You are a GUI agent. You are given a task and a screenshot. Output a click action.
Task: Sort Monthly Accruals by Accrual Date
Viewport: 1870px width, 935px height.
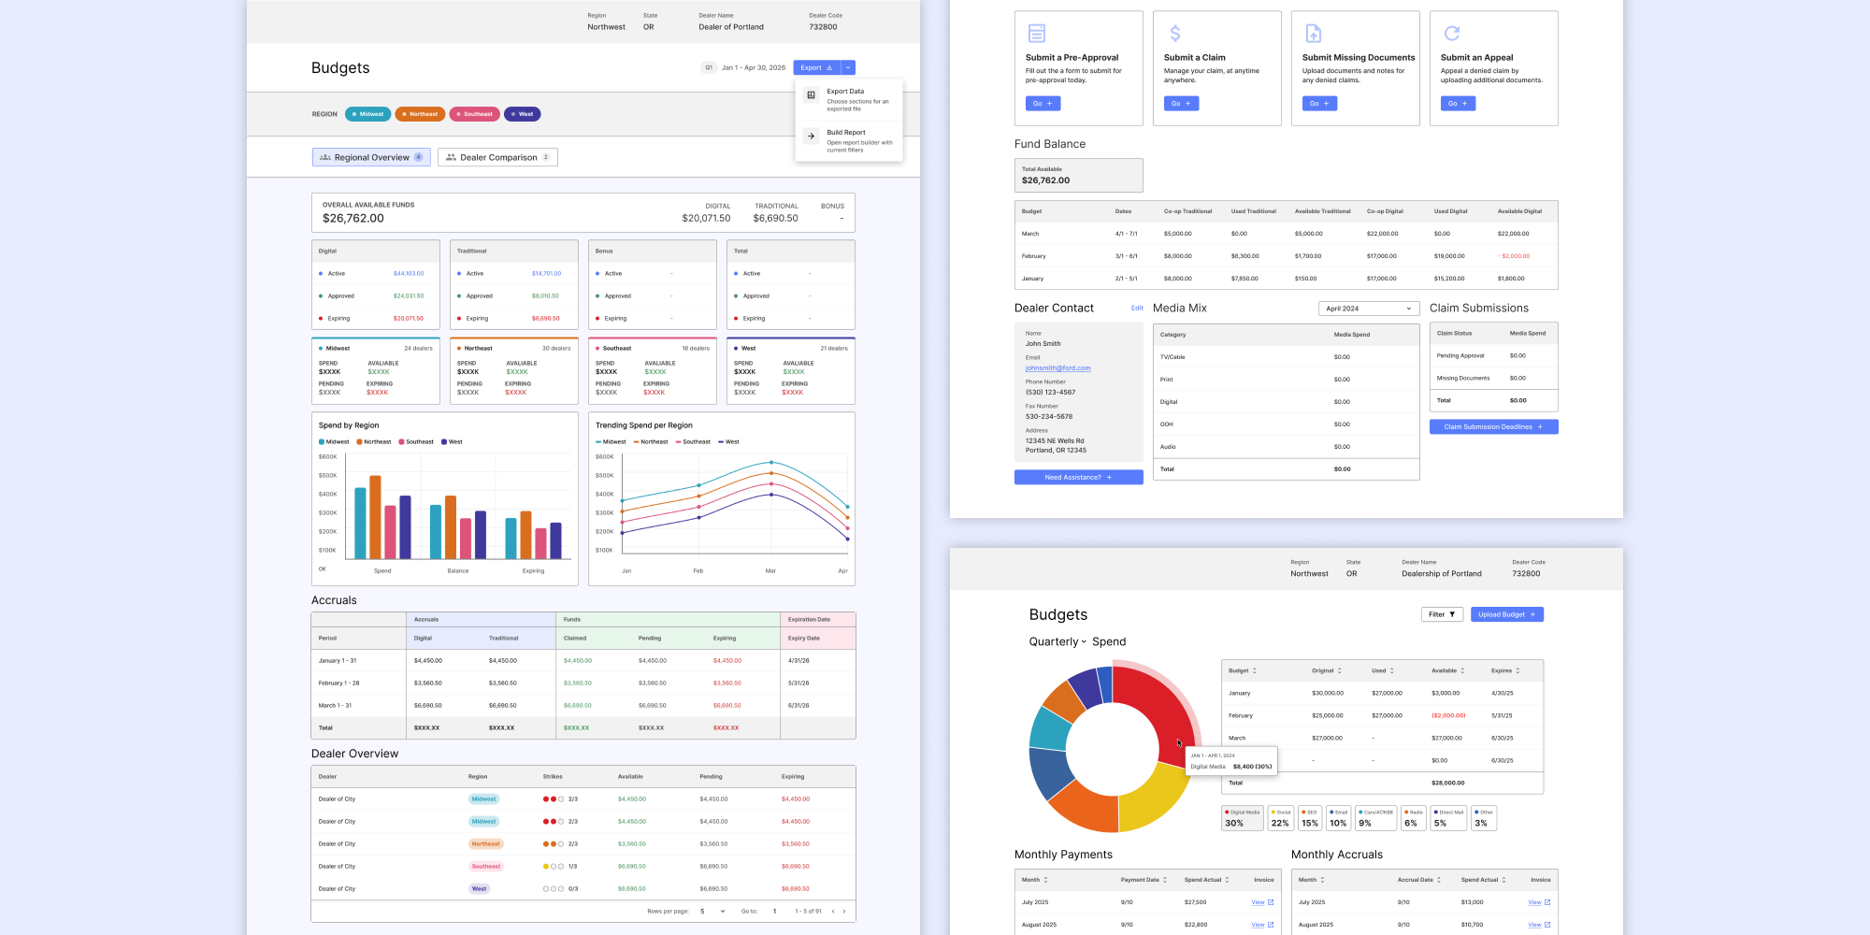(x=1439, y=880)
